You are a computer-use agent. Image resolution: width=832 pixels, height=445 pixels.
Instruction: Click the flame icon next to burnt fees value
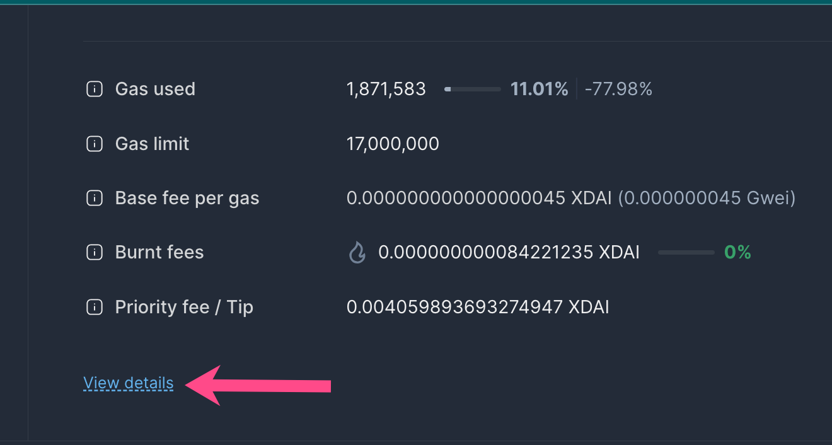357,251
